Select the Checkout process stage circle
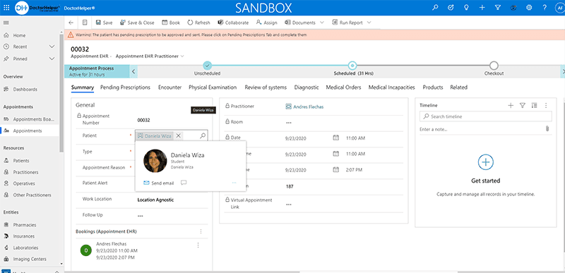Viewport: 565px width, 273px height. (x=494, y=66)
